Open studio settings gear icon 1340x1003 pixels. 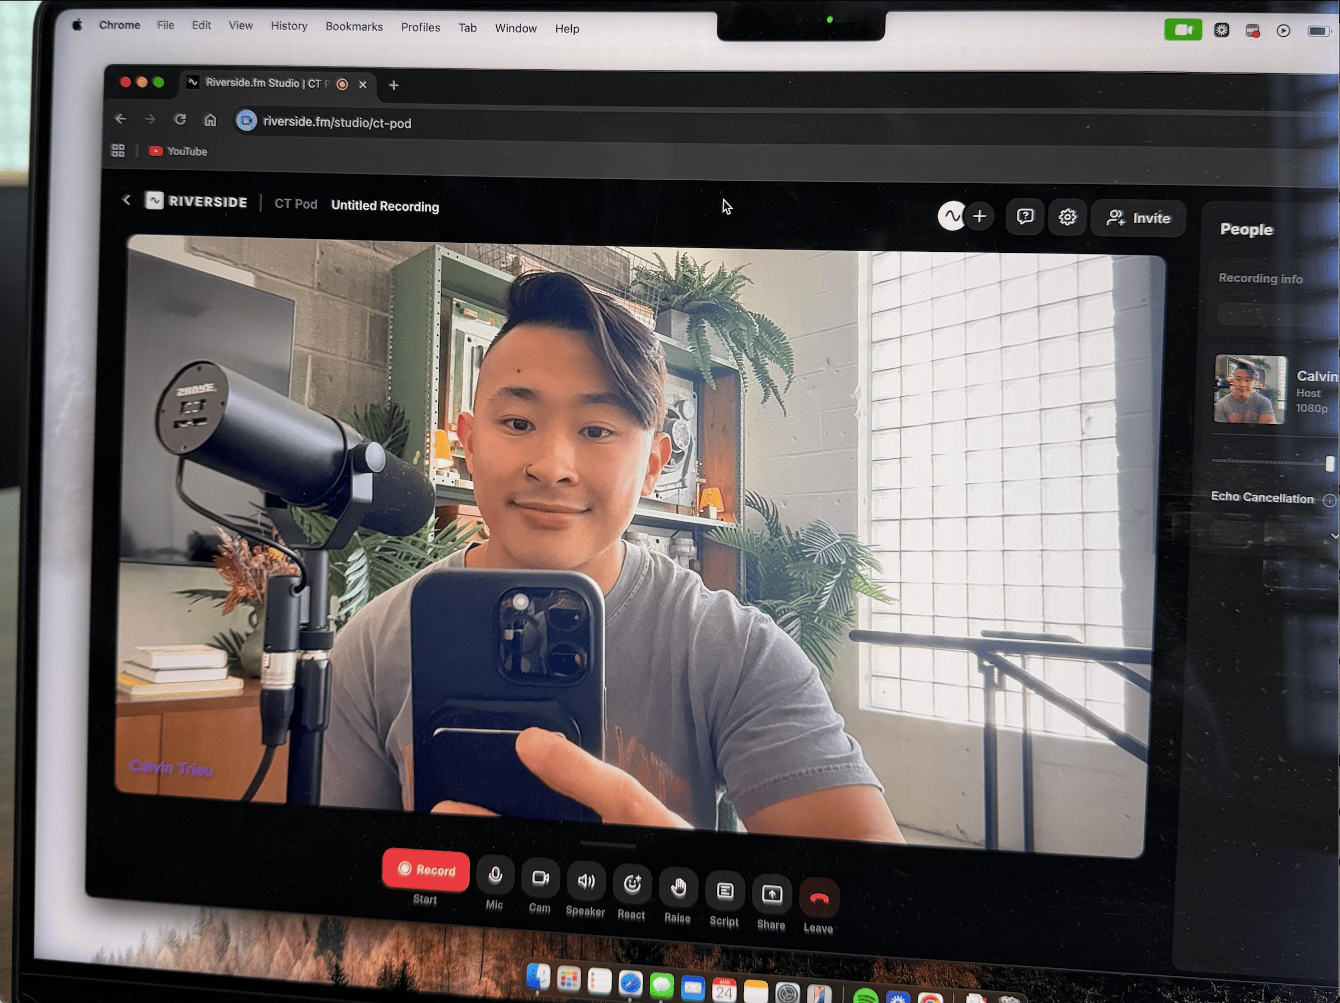(x=1068, y=217)
